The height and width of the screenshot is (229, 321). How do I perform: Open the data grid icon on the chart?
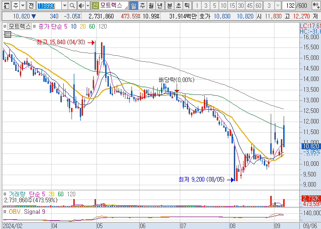pos(7,35)
